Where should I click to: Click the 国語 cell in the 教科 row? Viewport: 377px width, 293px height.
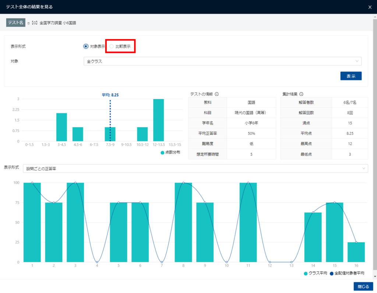[x=251, y=102]
